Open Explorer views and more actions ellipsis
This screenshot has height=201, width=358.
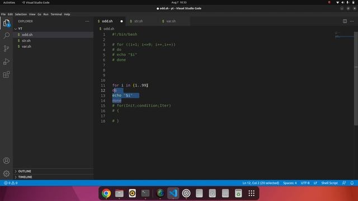[x=87, y=21]
